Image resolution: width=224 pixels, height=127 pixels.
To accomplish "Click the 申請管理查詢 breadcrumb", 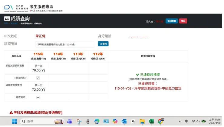I will [x=26, y=23].
